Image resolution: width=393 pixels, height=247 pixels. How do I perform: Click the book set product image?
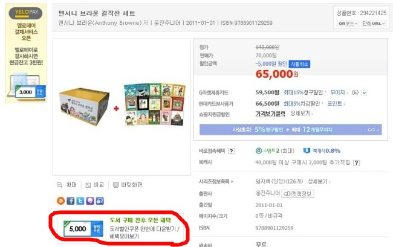pyautogui.click(x=122, y=107)
